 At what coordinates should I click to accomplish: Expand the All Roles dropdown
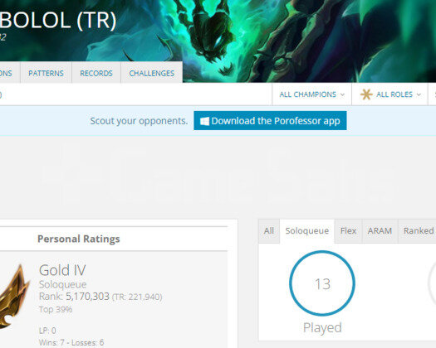click(x=389, y=94)
